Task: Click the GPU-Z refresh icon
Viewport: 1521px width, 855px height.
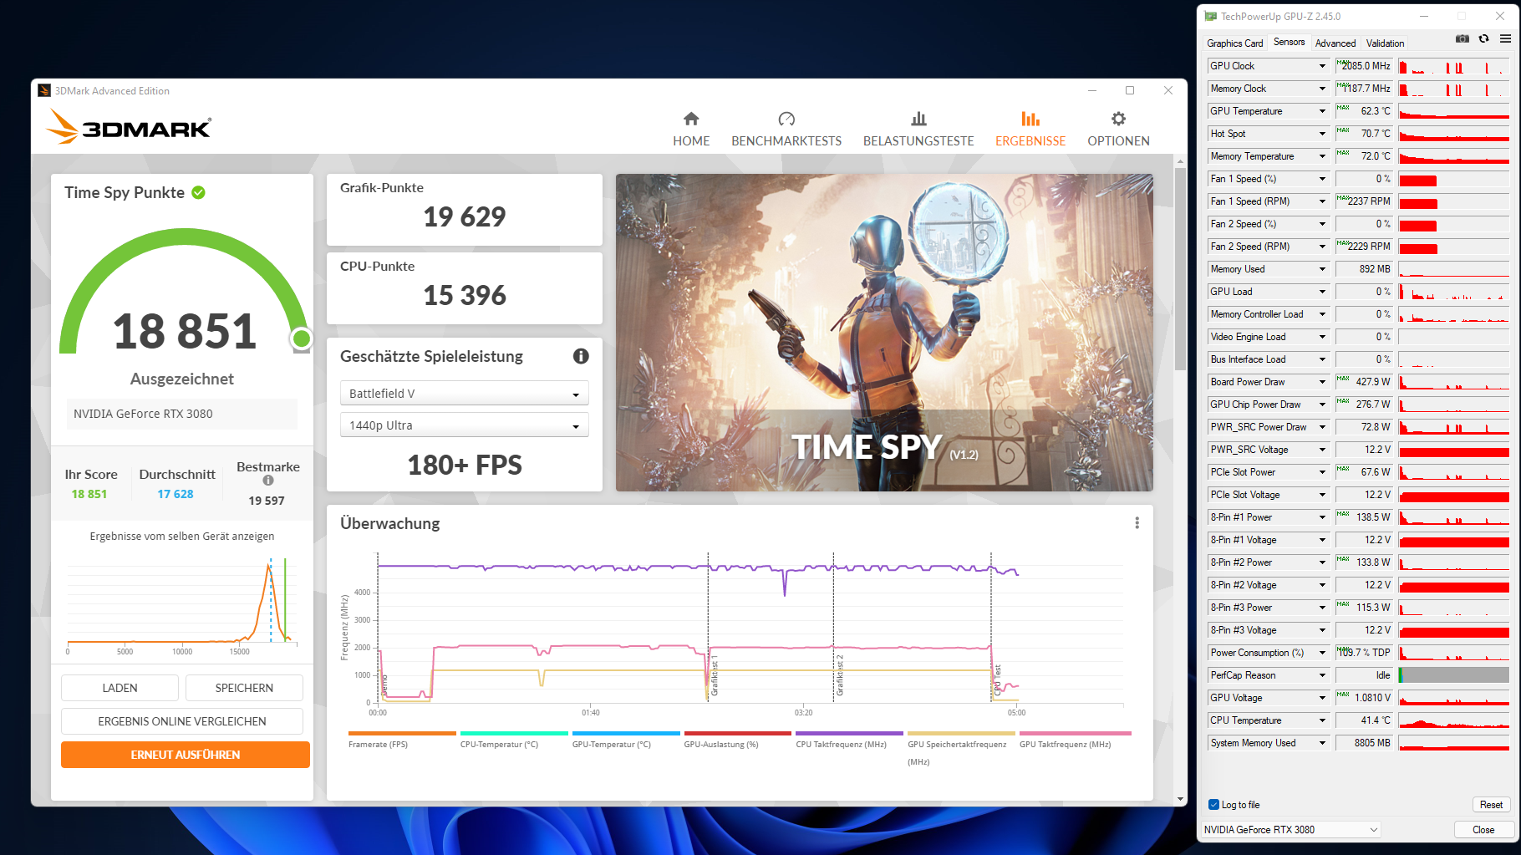Action: click(x=1483, y=38)
